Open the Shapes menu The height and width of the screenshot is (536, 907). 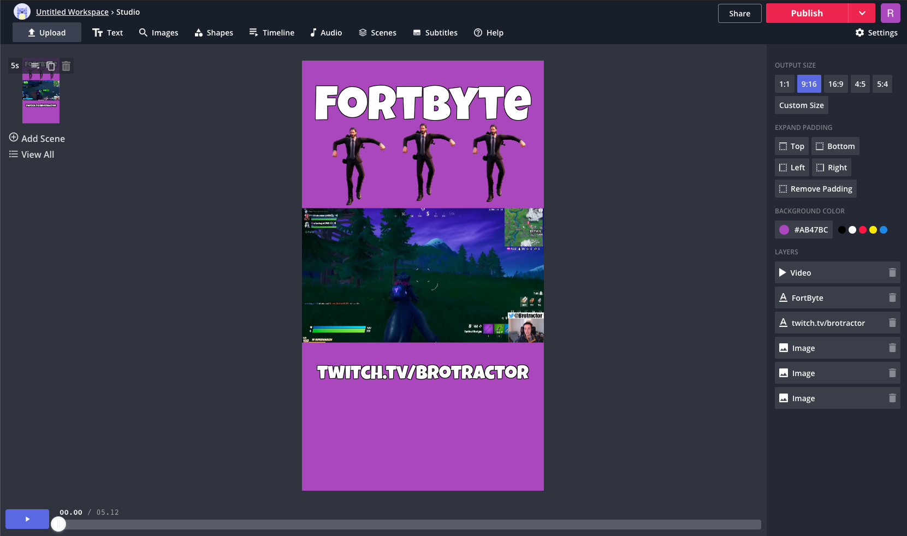point(214,33)
